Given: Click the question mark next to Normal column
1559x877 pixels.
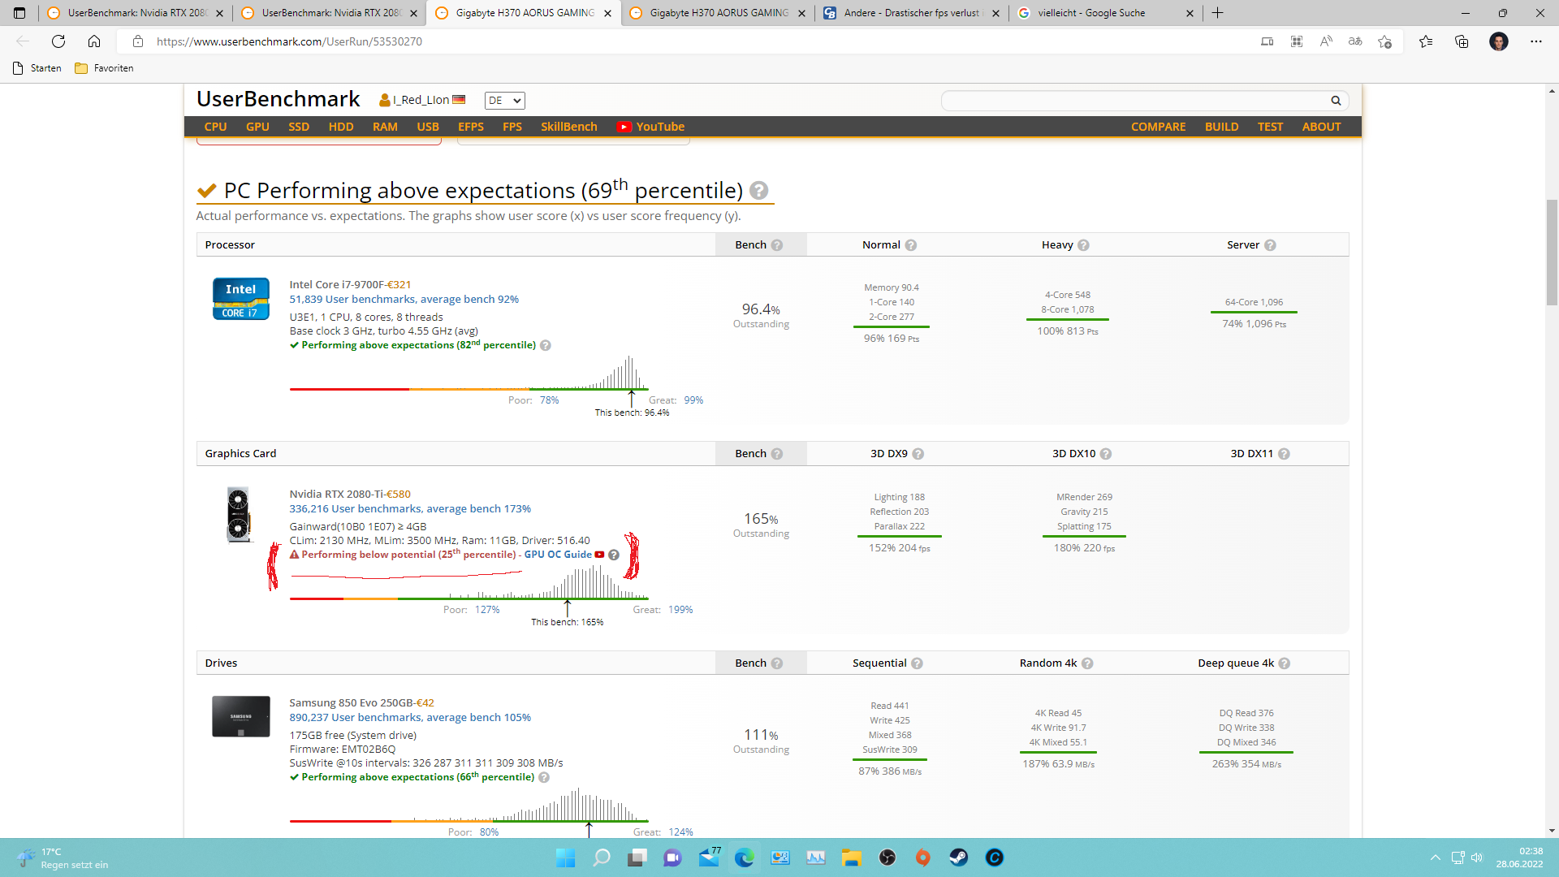Looking at the screenshot, I should click(x=911, y=245).
